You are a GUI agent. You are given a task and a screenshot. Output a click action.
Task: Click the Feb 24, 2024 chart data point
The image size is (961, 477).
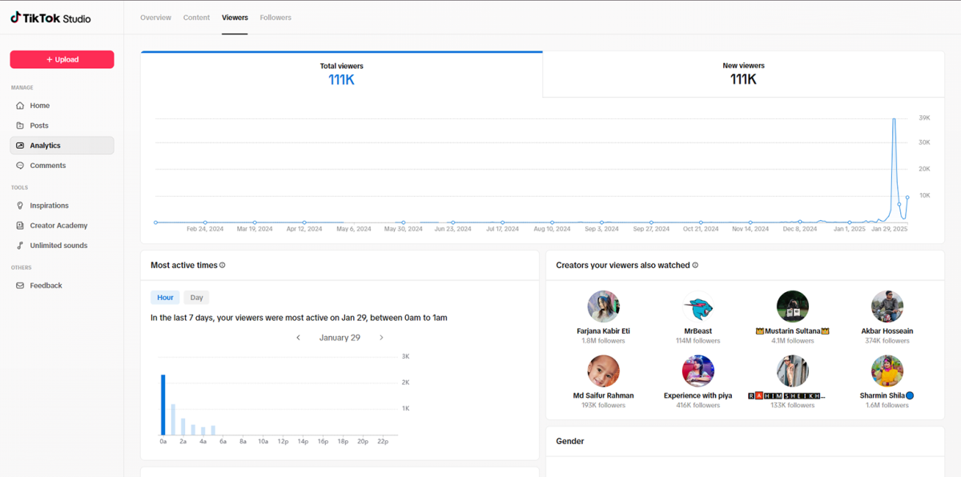coord(205,222)
